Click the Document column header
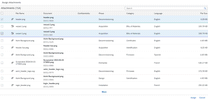 click(48, 14)
